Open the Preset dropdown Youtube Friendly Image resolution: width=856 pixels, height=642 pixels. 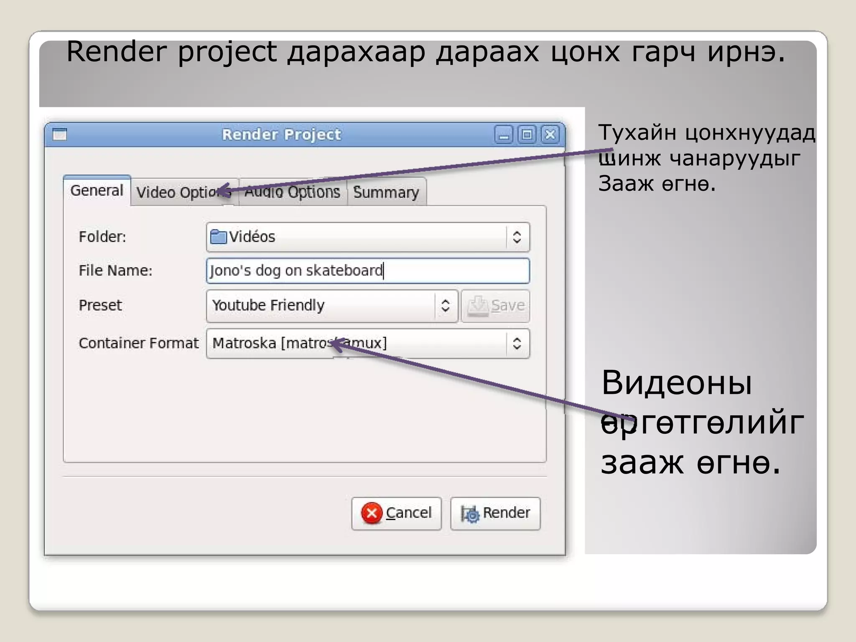332,306
